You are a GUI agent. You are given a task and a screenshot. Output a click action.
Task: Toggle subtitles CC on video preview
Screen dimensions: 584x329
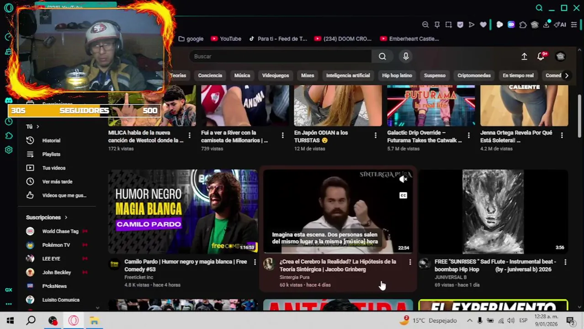click(403, 196)
